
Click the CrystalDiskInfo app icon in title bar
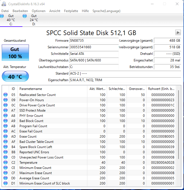4,4
